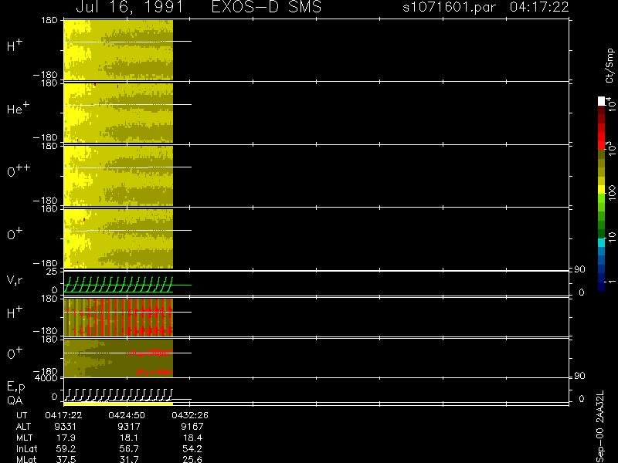Click the MLT value "18.1"

tap(130, 438)
